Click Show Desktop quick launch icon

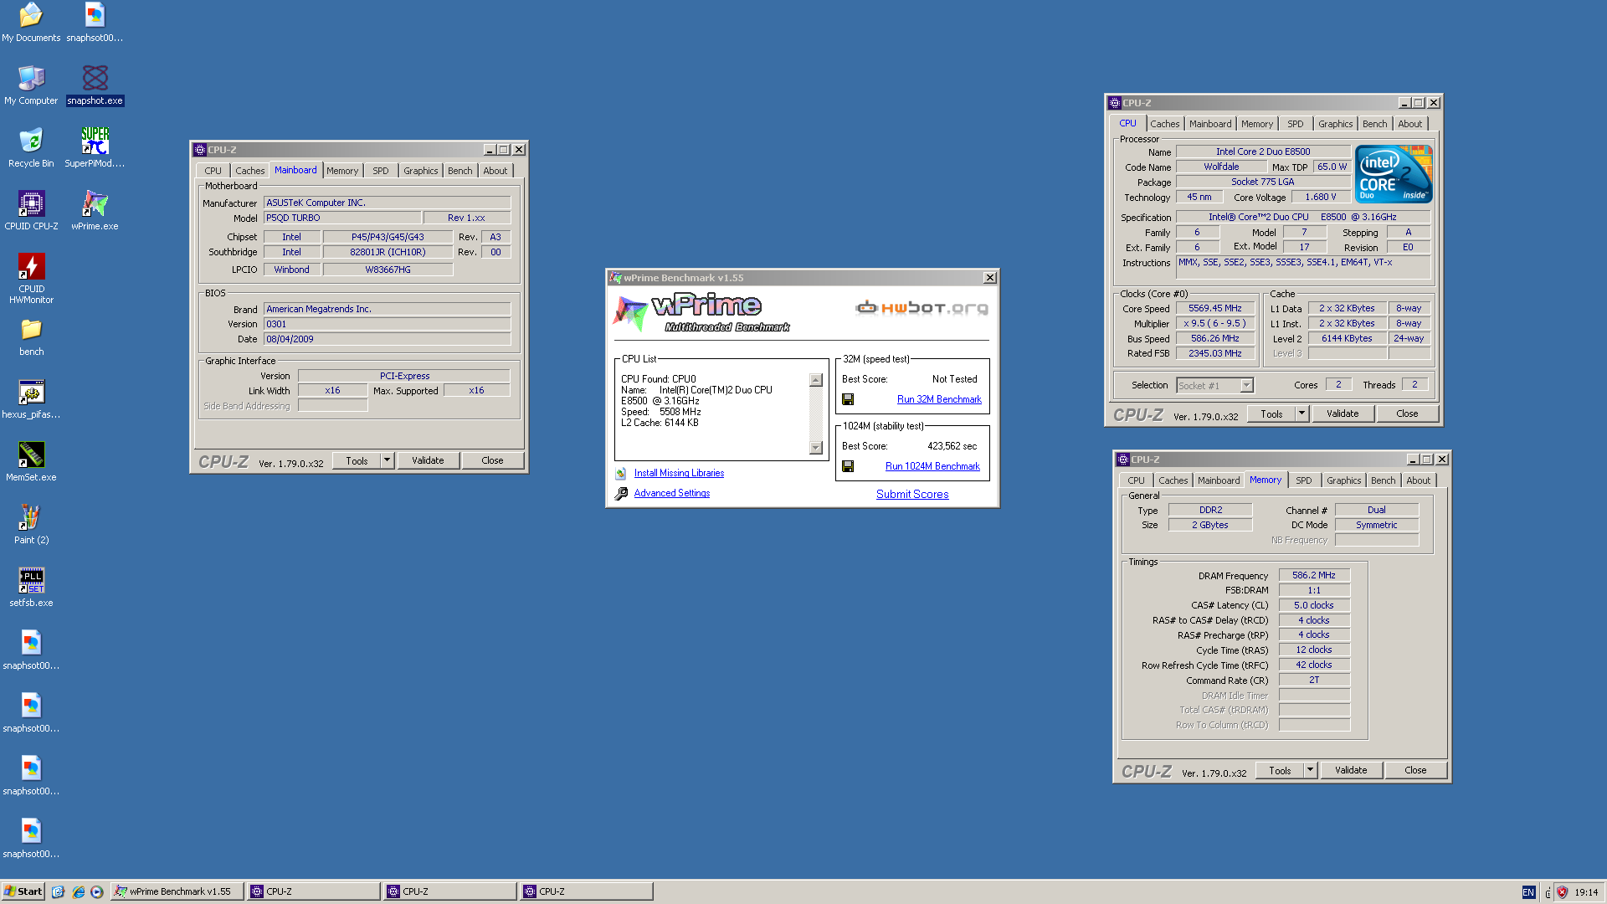tap(58, 892)
